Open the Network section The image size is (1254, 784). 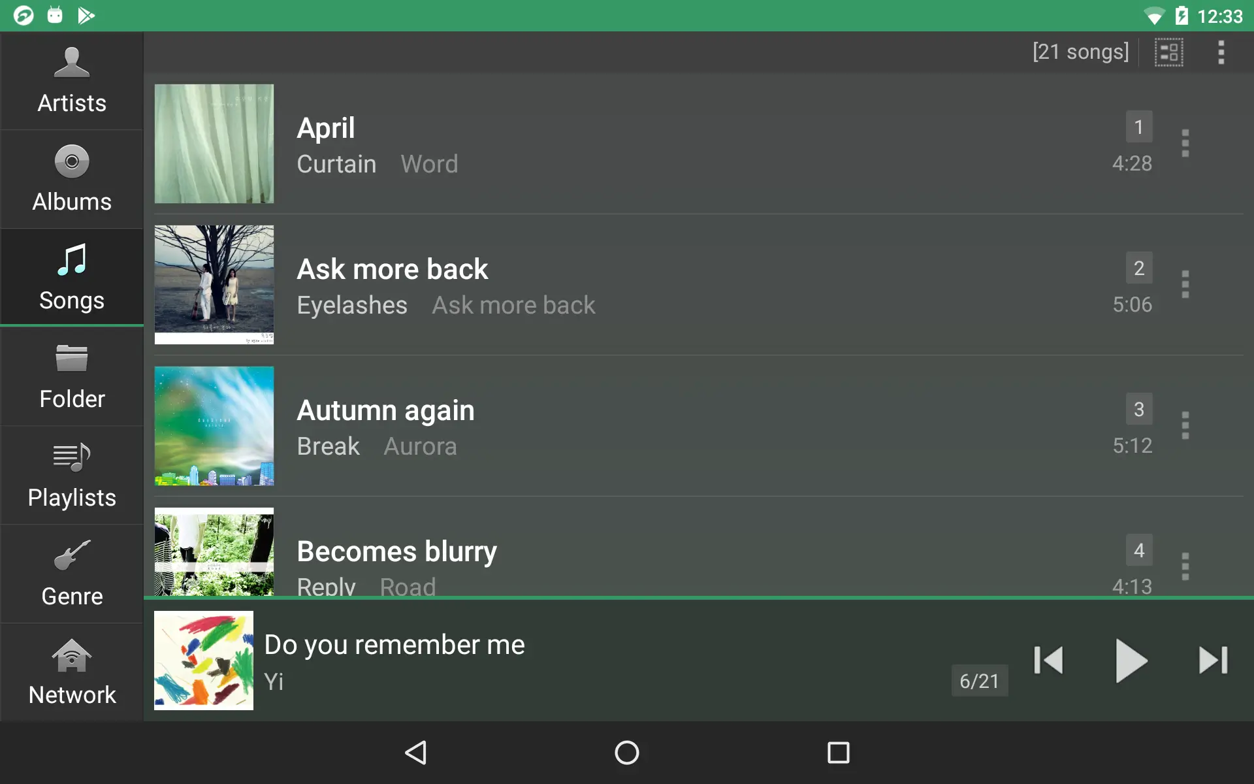point(72,673)
